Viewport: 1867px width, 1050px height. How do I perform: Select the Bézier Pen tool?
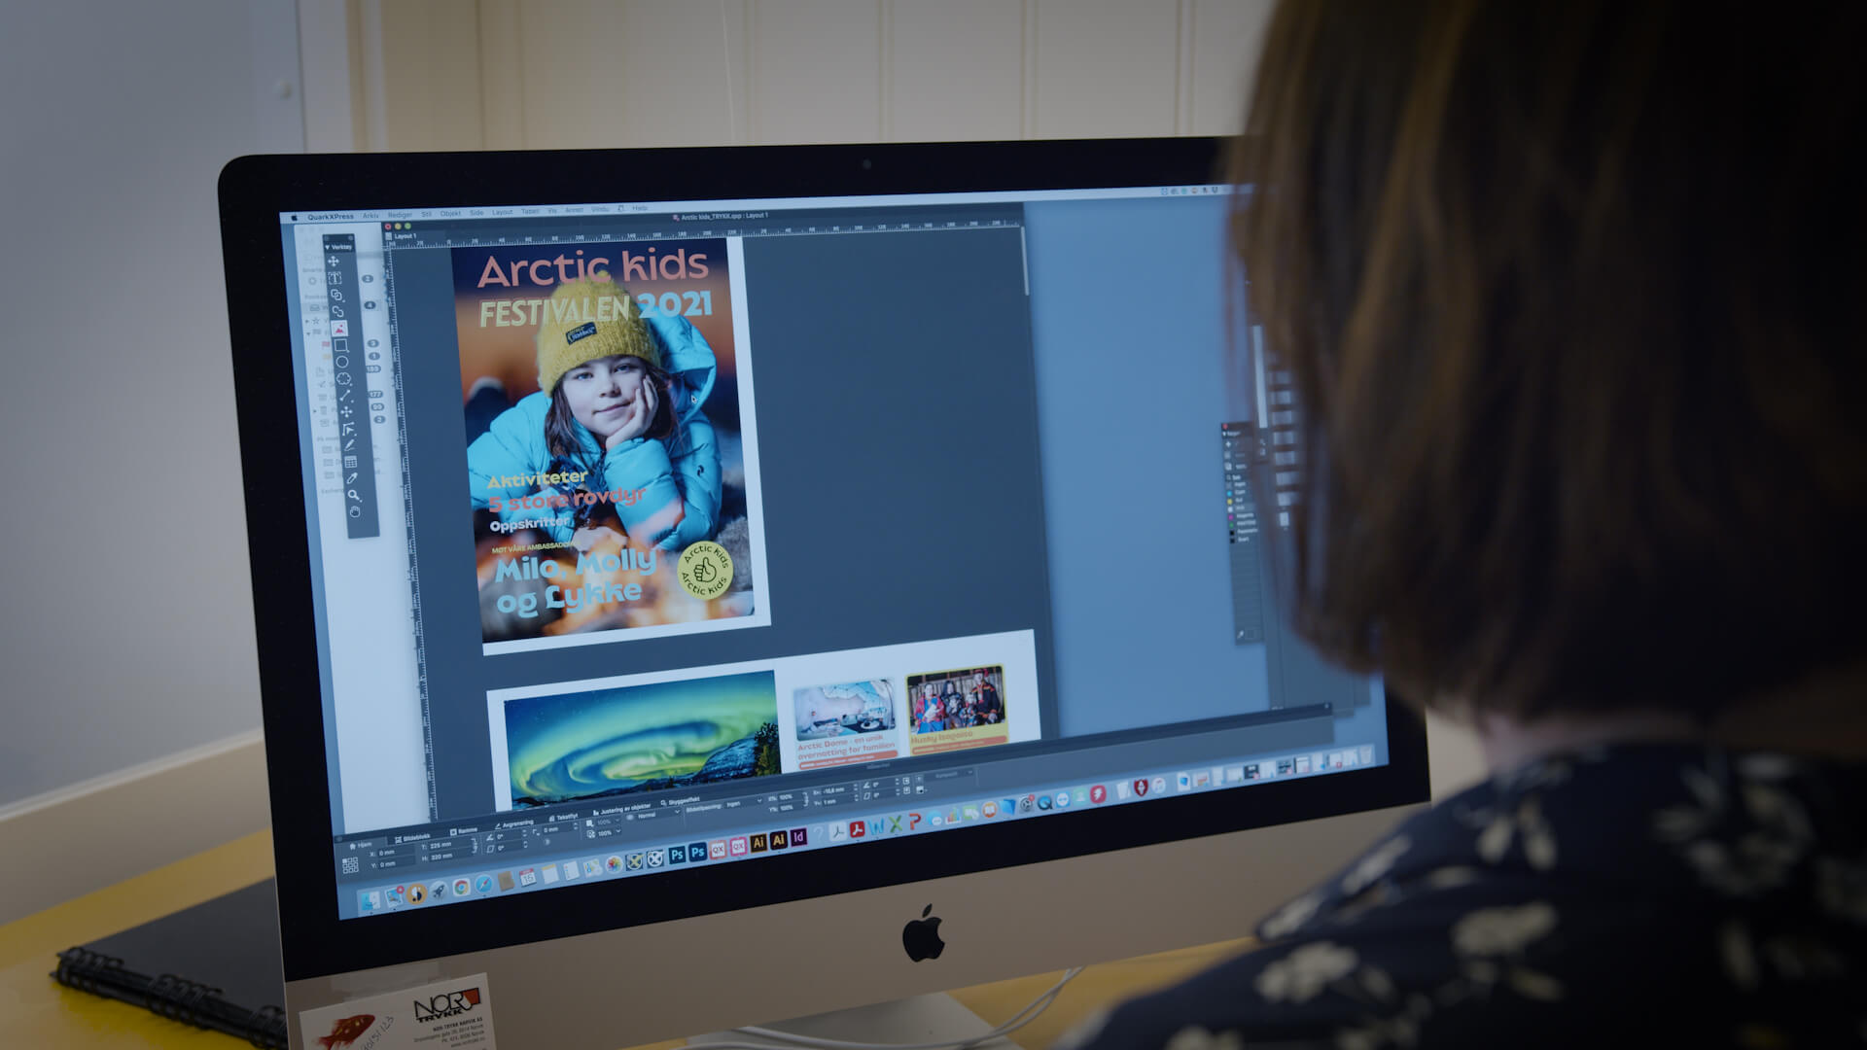(x=348, y=429)
